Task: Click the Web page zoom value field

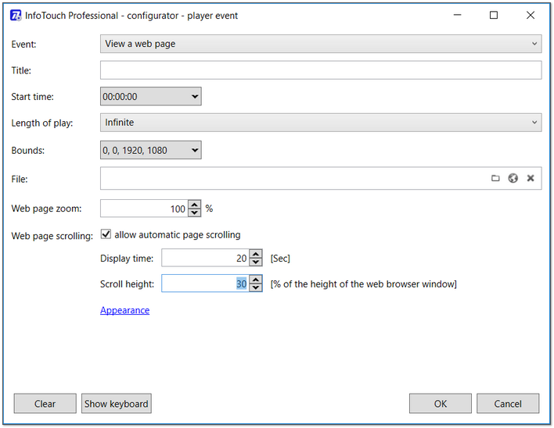Action: pyautogui.click(x=144, y=209)
